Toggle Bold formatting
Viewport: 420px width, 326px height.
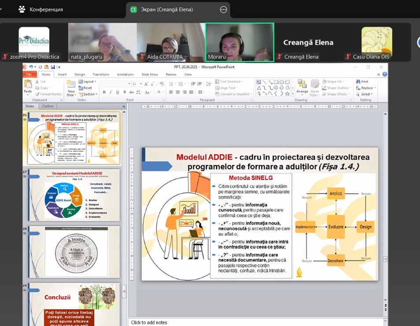tap(104, 92)
